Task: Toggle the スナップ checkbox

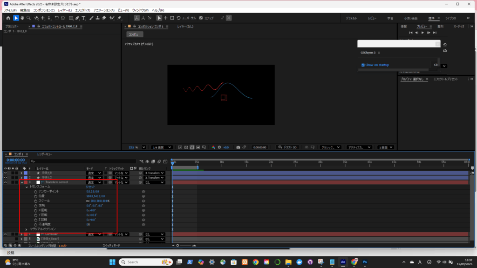Action: (201, 18)
